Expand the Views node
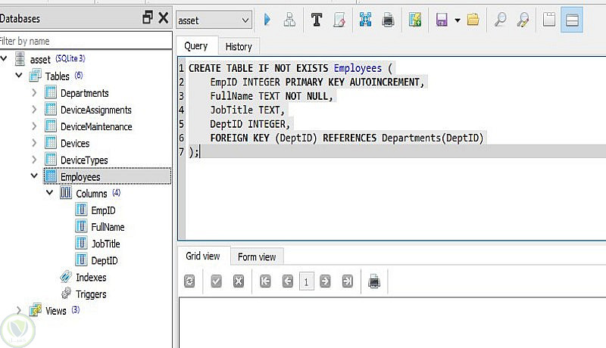This screenshot has width=606, height=348. pyautogui.click(x=18, y=310)
